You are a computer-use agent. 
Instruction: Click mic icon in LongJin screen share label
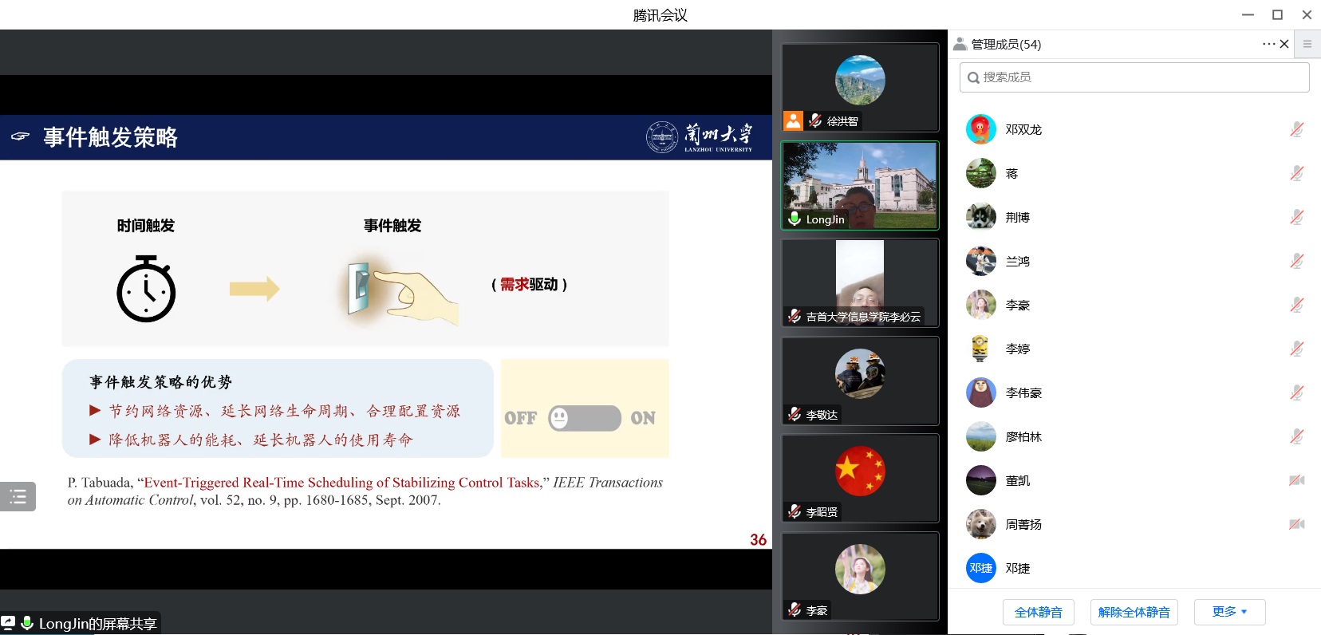tap(27, 623)
